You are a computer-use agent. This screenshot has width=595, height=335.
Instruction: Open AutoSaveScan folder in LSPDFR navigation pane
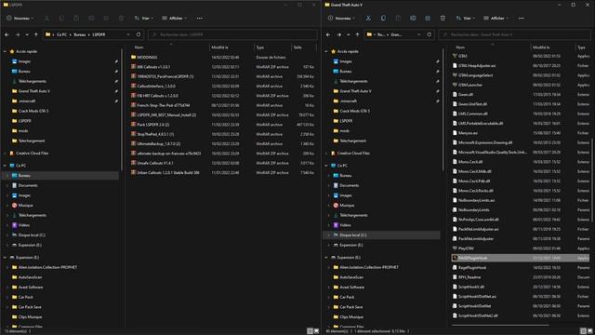tap(31, 277)
